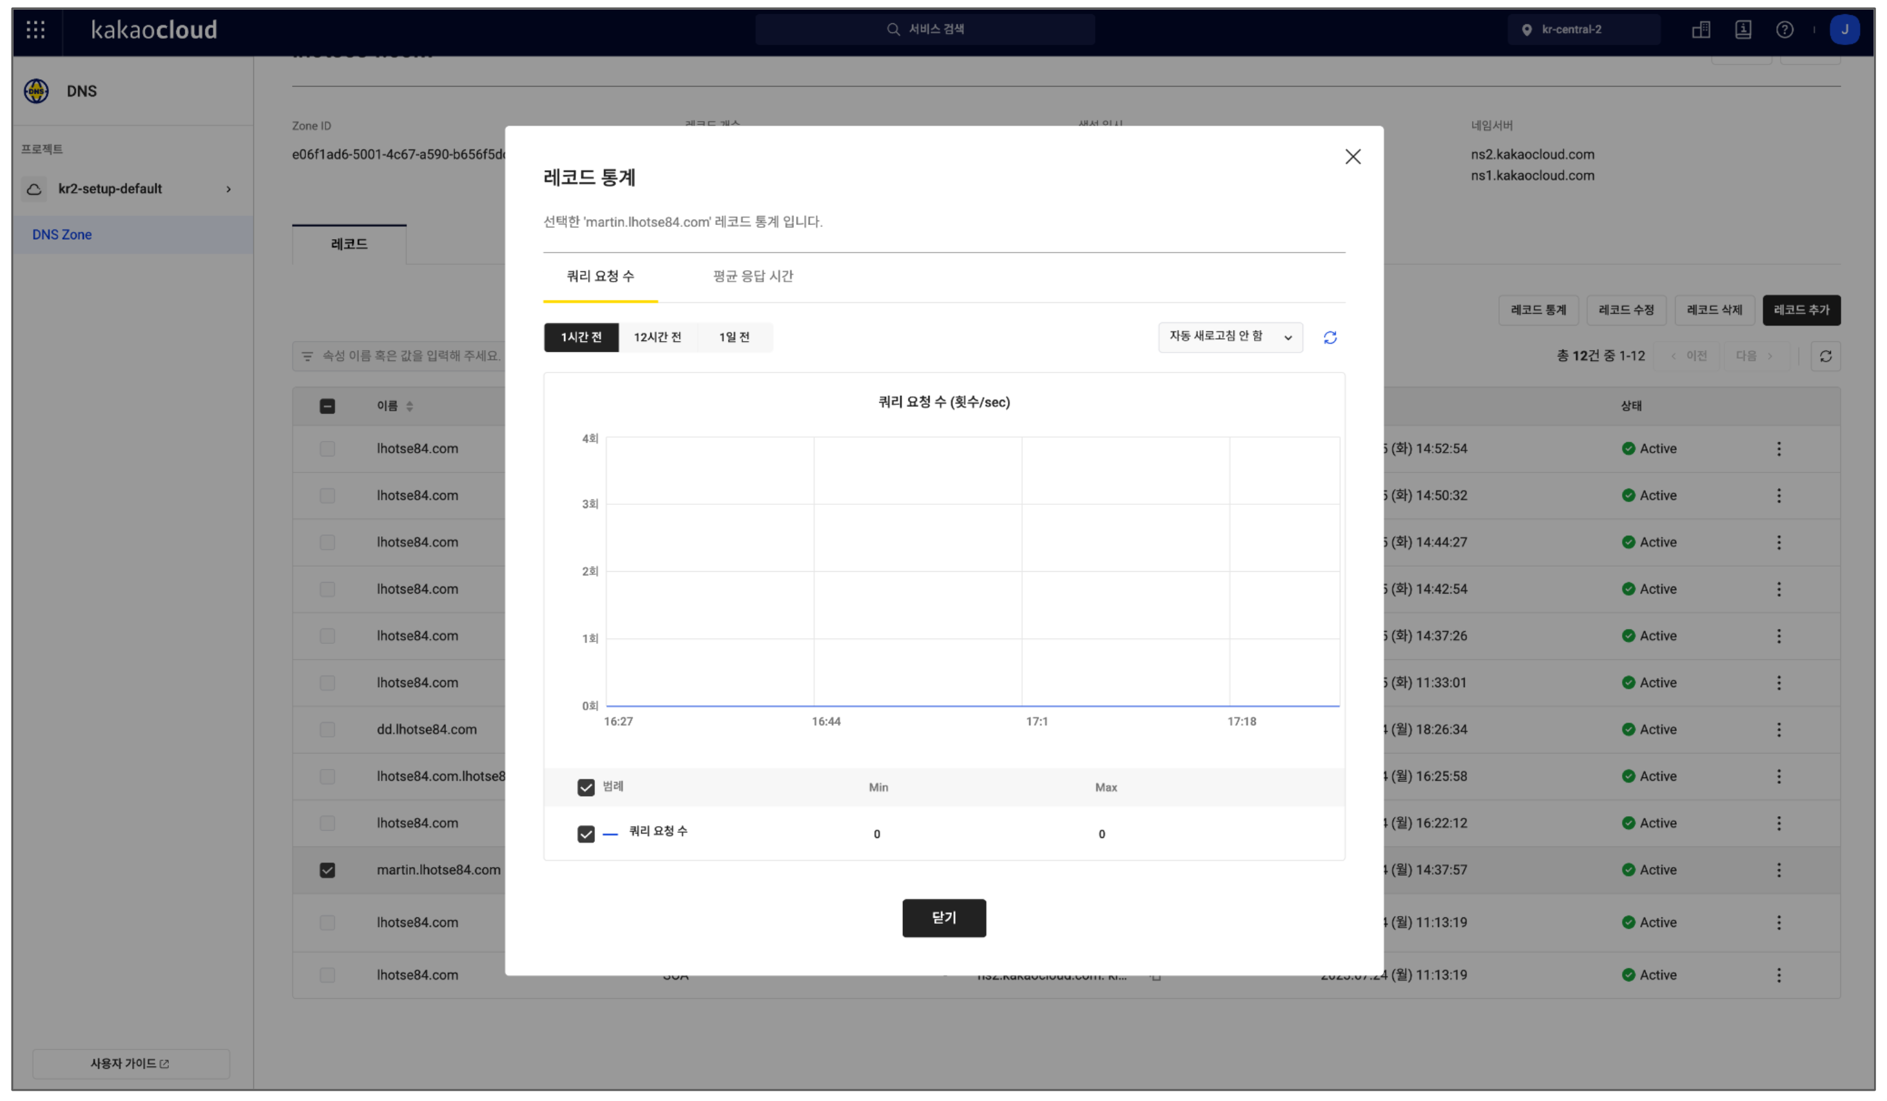Check the lhotse84.com.lhotse8 record checkbox
Viewport: 1887px width, 1101px height.
coord(327,776)
